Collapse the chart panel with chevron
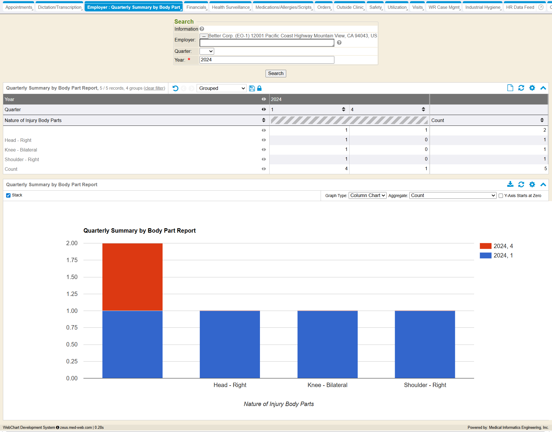 [543, 184]
